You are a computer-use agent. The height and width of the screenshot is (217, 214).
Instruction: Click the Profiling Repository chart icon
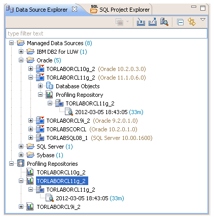click(x=49, y=95)
